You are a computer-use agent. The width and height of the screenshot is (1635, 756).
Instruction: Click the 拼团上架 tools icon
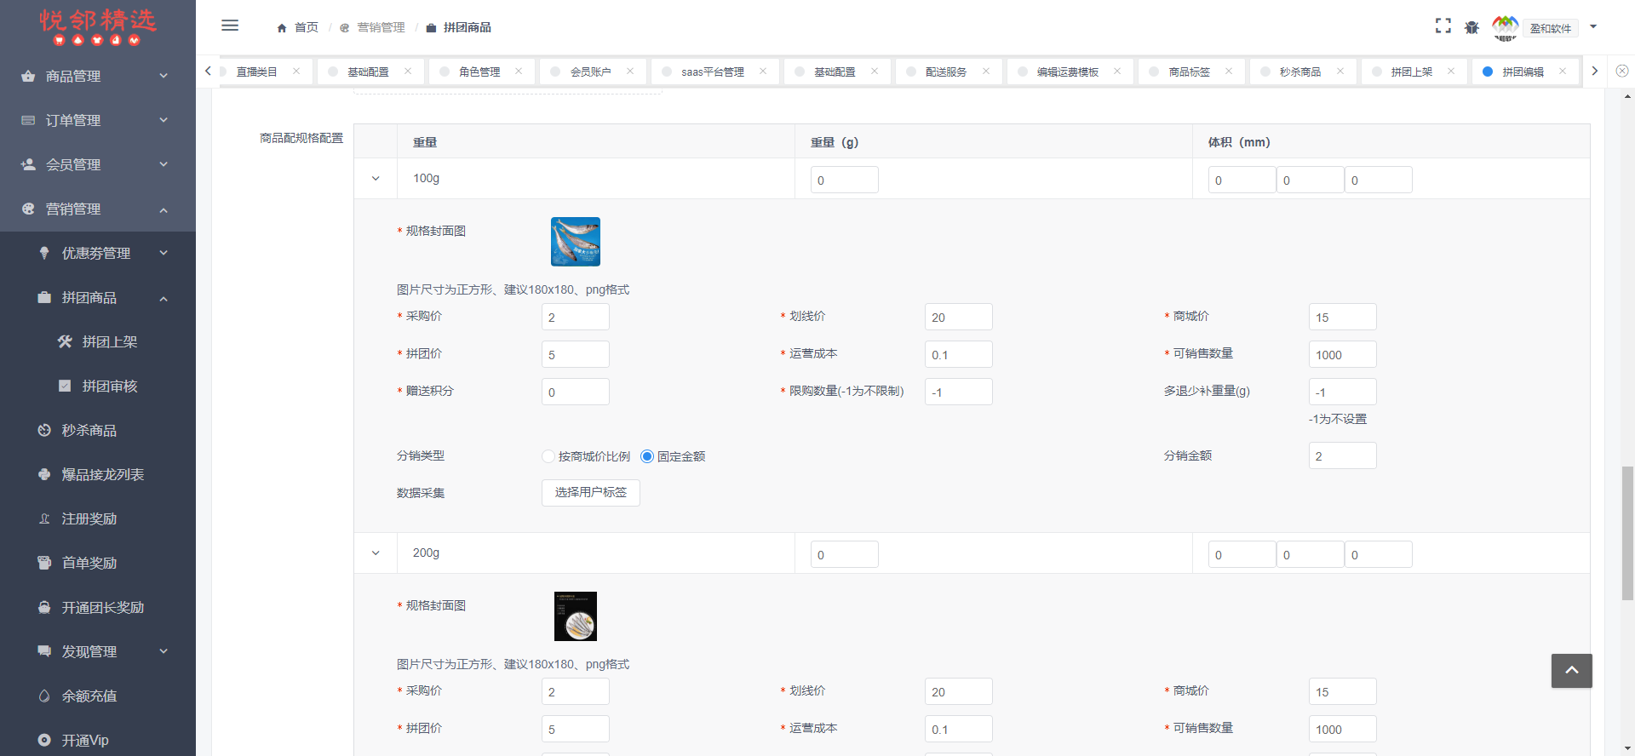coord(65,341)
